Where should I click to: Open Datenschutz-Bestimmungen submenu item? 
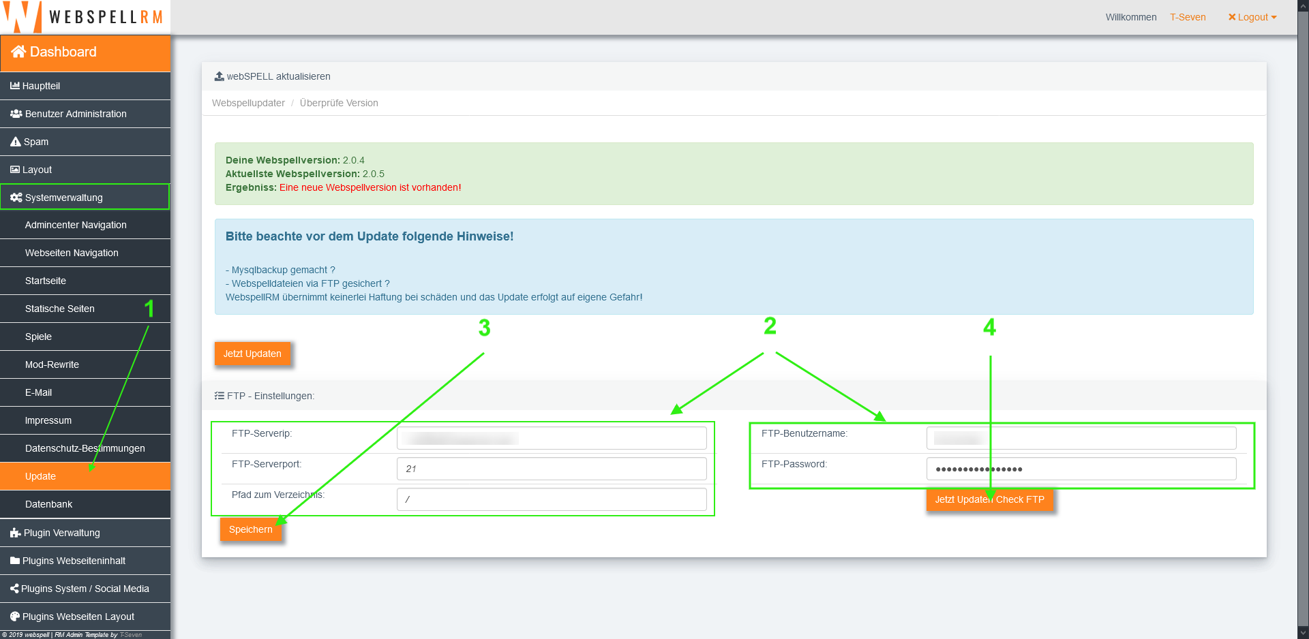(85, 448)
